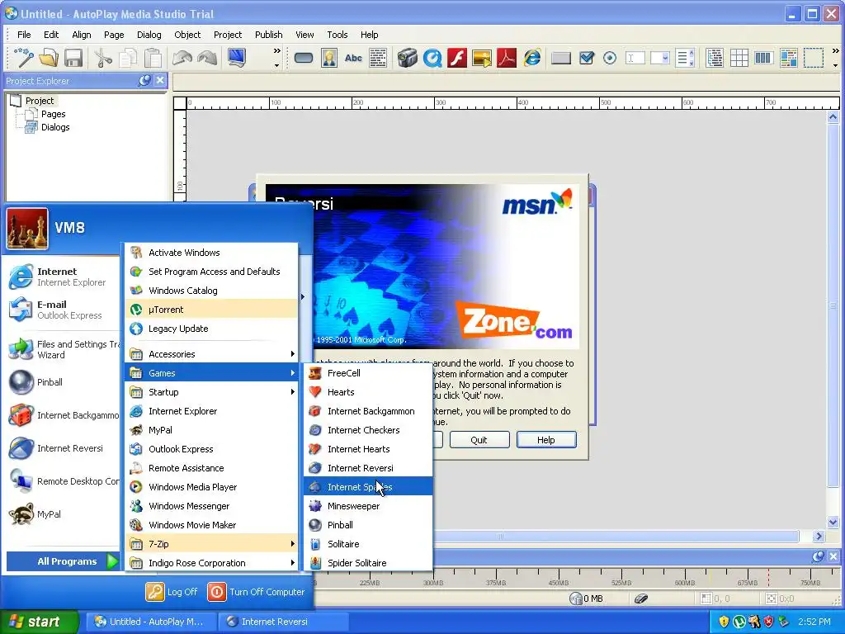Expand the Accessories submenu
The width and height of the screenshot is (845, 634).
click(x=212, y=354)
